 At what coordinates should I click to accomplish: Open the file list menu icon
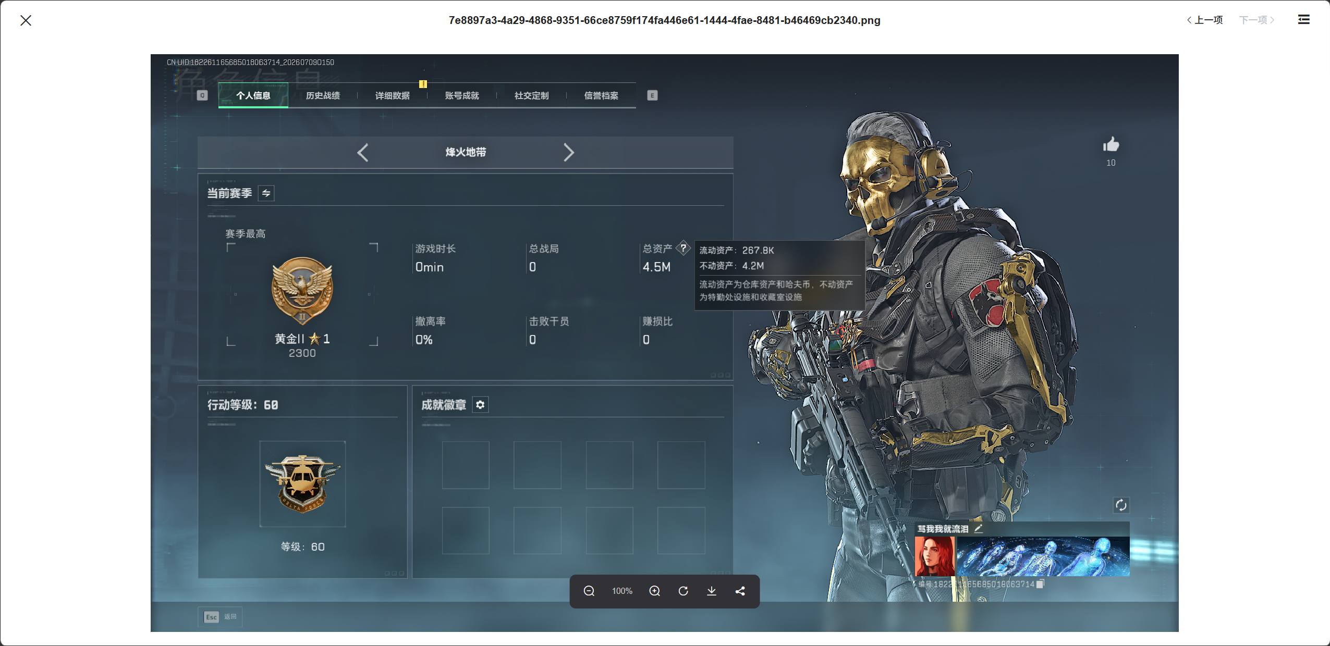point(1303,20)
